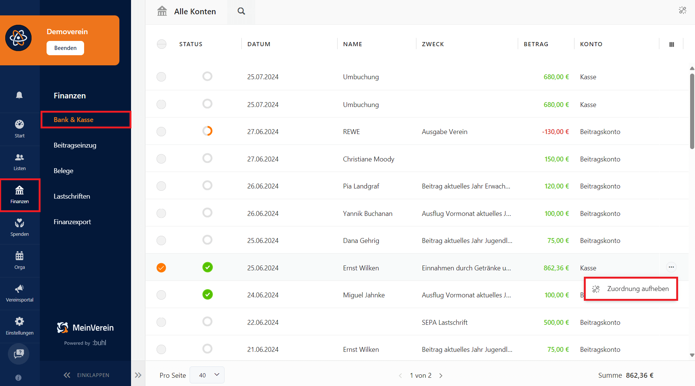
Task: Click the search magnifier icon
Action: tap(241, 11)
